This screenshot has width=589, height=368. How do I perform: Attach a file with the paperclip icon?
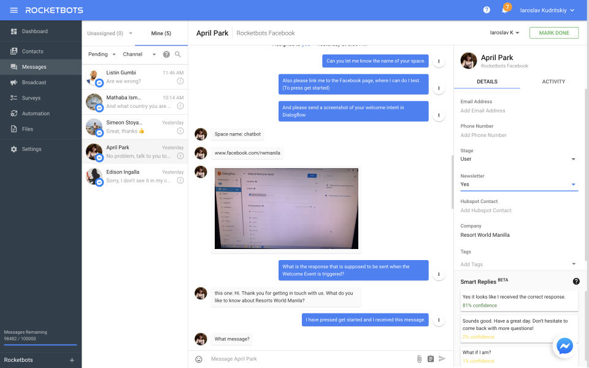pos(419,359)
